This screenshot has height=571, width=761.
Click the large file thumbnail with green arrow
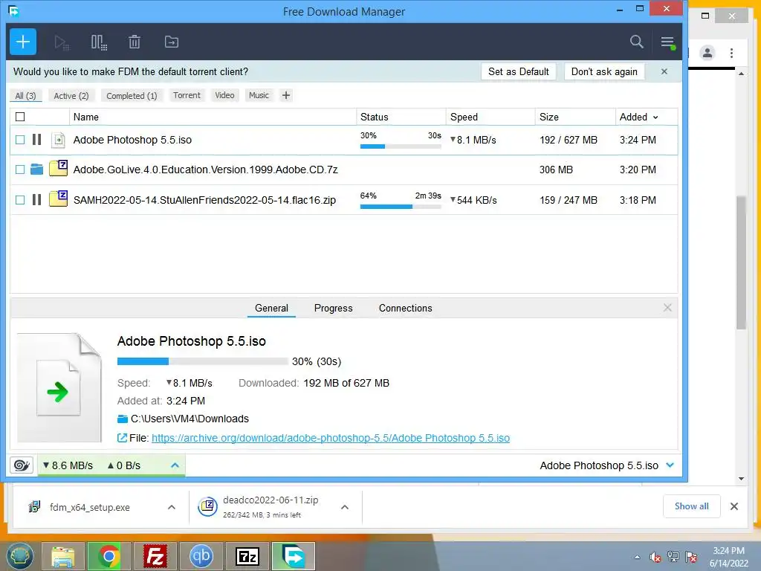pos(59,387)
